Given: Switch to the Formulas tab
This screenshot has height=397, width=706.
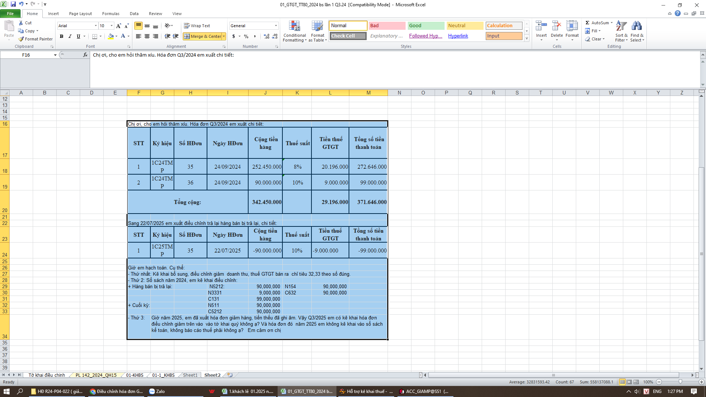Looking at the screenshot, I should point(111,14).
